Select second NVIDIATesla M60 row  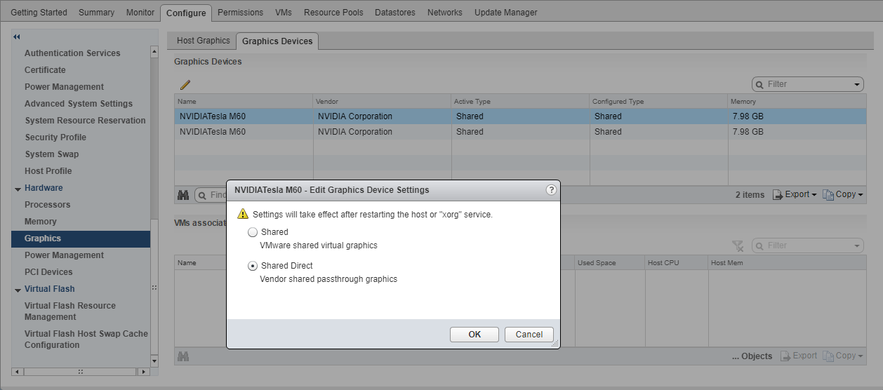(x=212, y=132)
